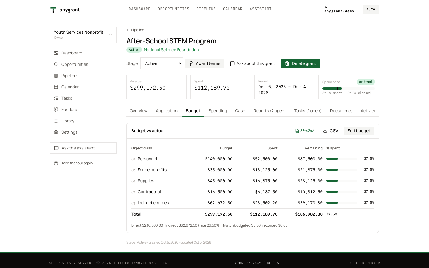This screenshot has height=268, width=429.
Task: Click the Opportunities magnifier icon in sidebar
Action: coord(56,64)
